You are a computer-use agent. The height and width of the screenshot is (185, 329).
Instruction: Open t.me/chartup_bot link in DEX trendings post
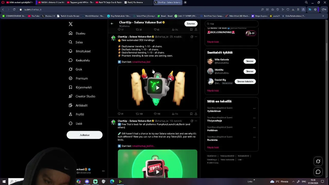coord(141,62)
